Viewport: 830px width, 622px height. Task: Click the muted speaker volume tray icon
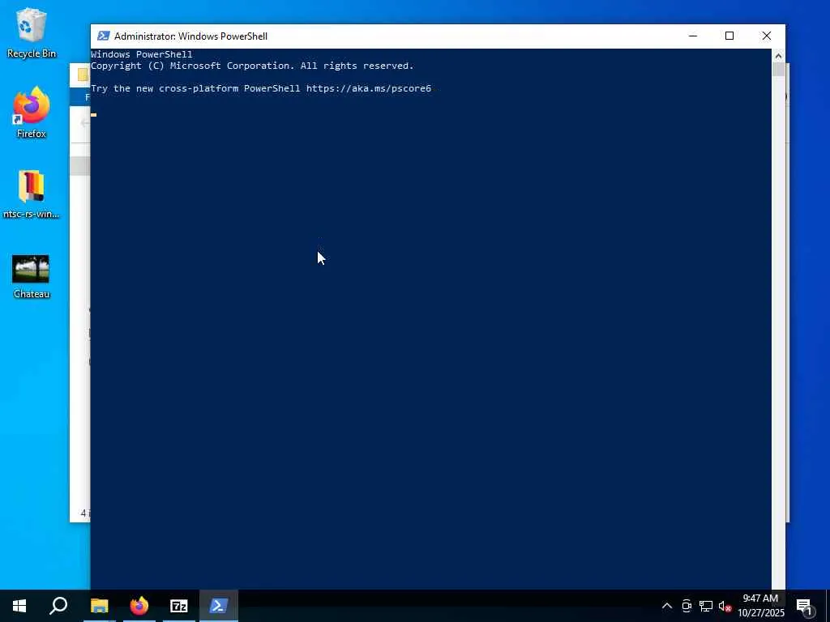(x=725, y=606)
